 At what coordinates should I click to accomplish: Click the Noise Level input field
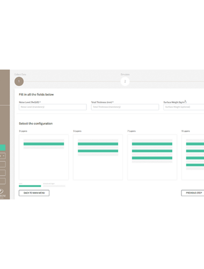[x=53, y=107]
